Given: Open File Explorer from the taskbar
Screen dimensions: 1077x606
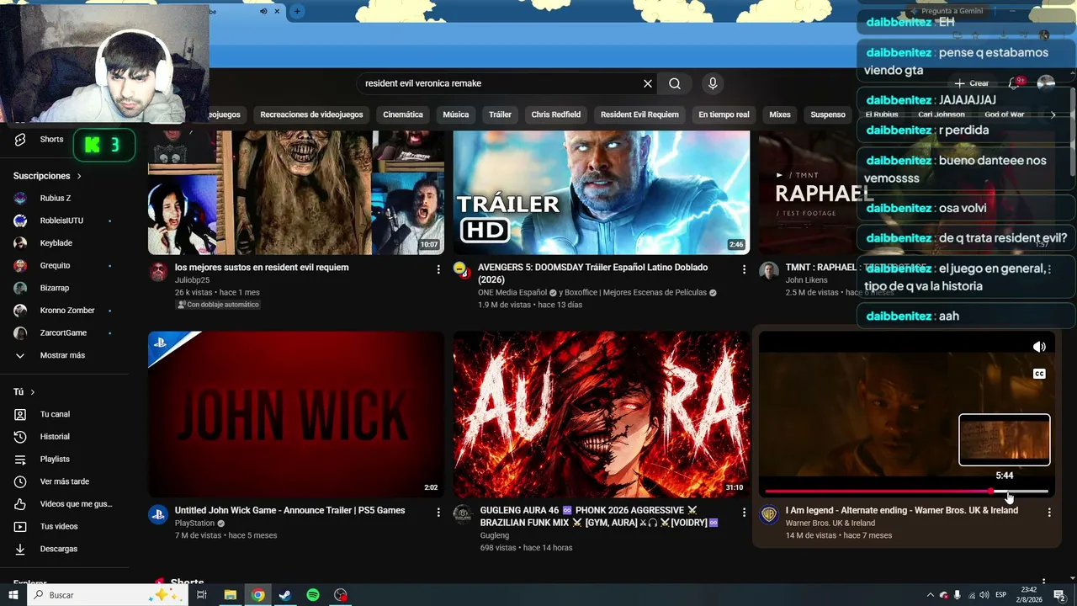Looking at the screenshot, I should coord(230,595).
